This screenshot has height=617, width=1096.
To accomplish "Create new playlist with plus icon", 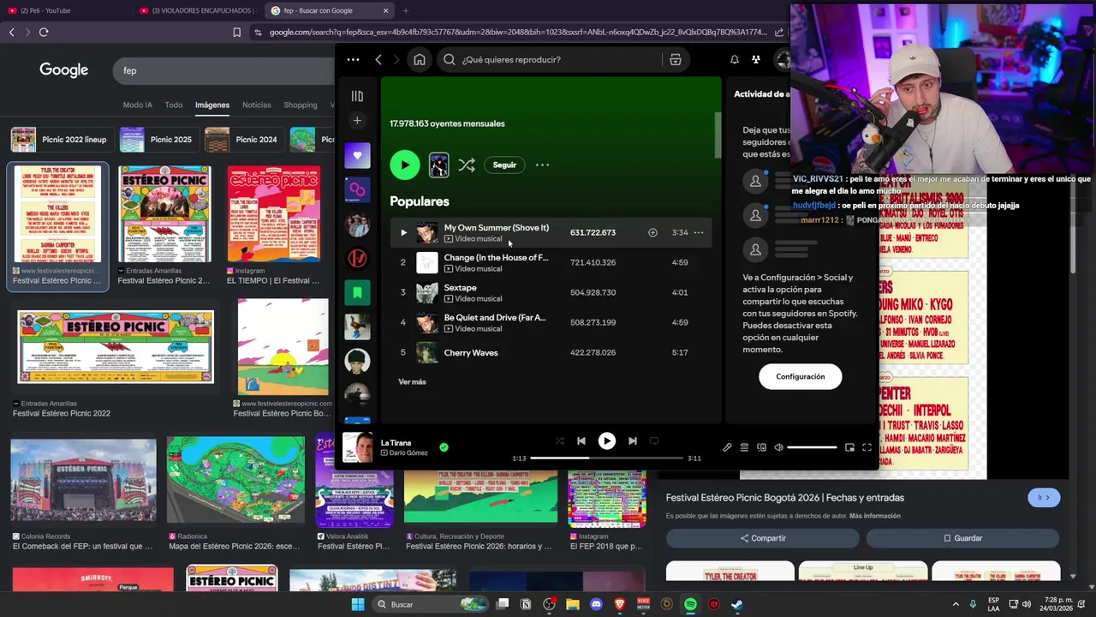I will point(357,121).
